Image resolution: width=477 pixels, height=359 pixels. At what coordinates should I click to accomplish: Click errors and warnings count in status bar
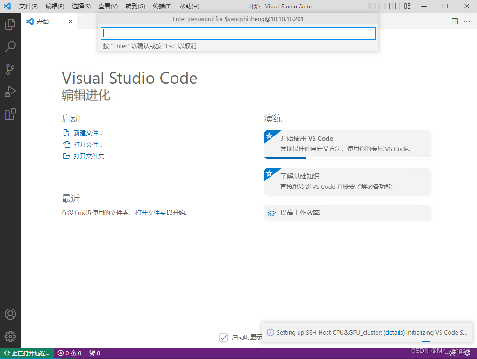point(70,353)
